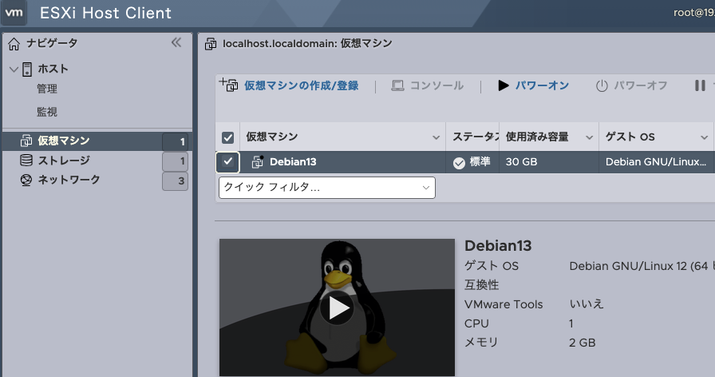This screenshot has height=377, width=715.
Task: Click the Host device icon
Action: pyautogui.click(x=27, y=69)
